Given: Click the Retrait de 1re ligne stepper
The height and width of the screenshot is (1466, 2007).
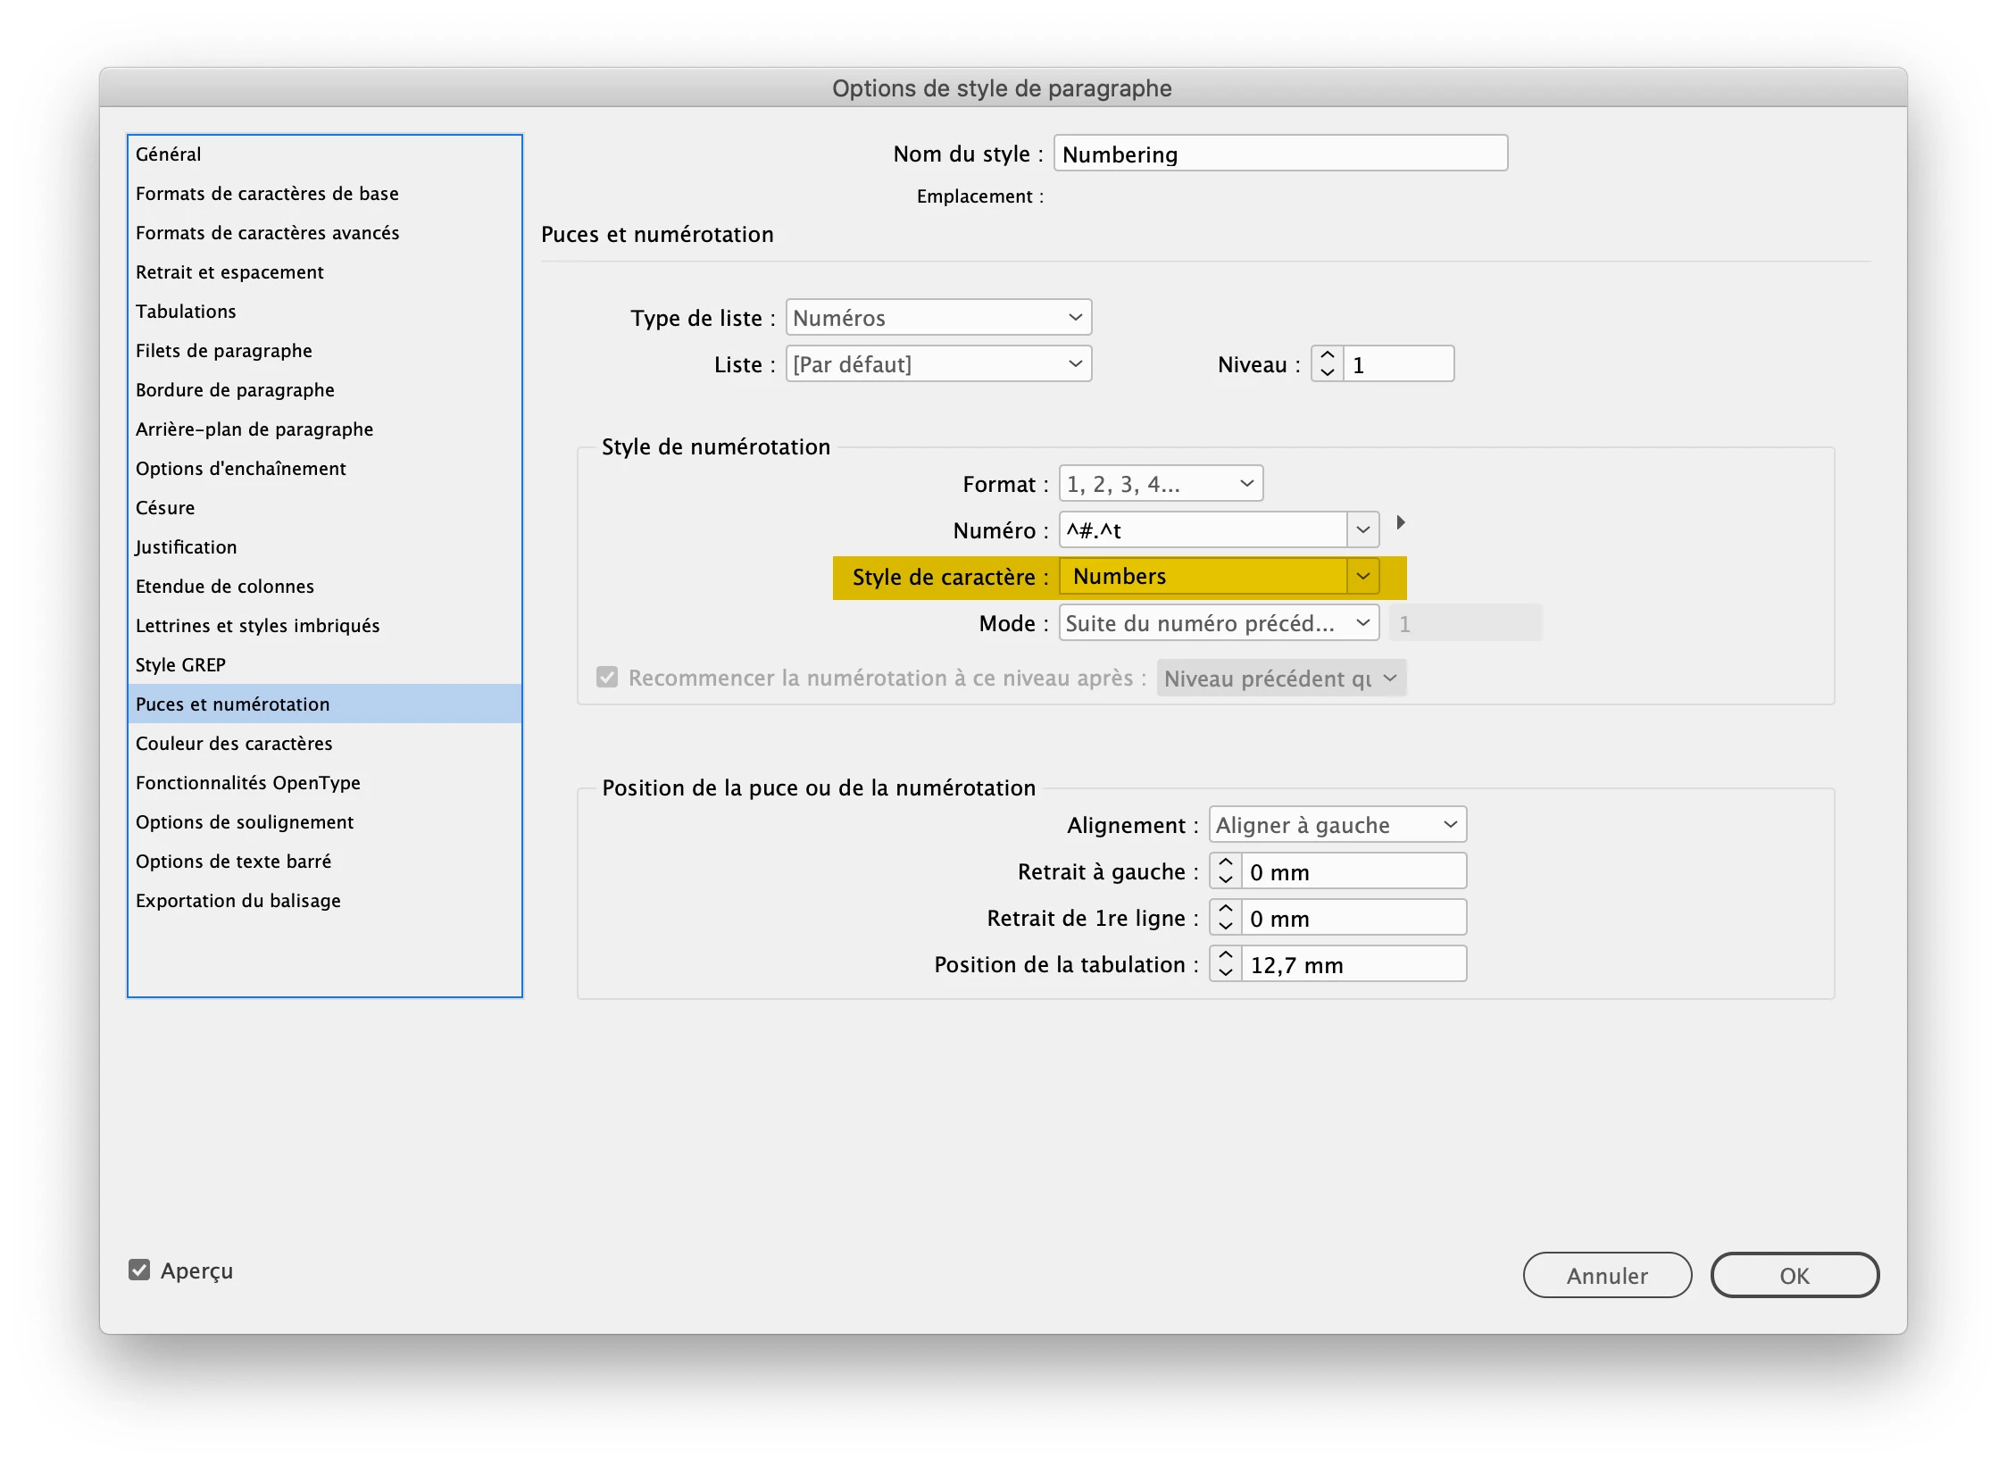Looking at the screenshot, I should point(1225,918).
